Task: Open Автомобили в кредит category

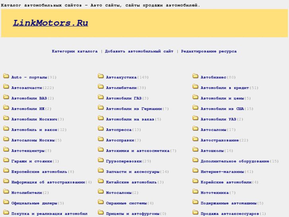Action: [225, 88]
